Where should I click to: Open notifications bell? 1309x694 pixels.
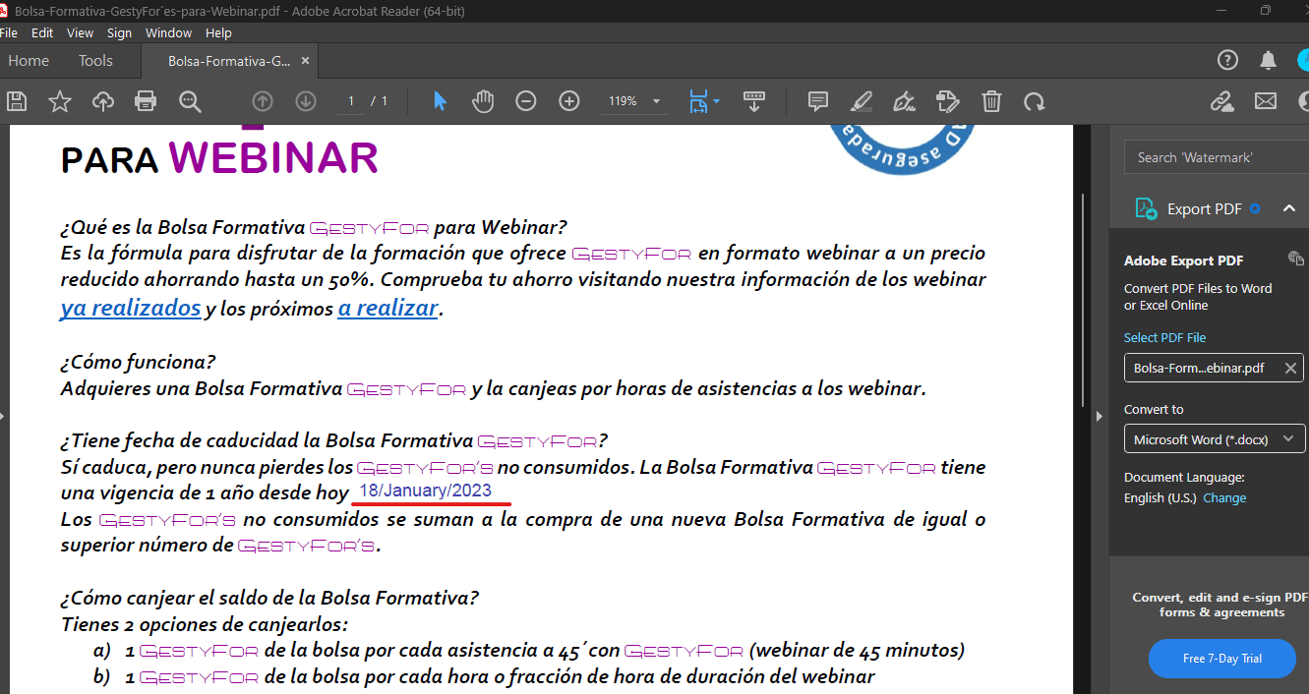1269,60
